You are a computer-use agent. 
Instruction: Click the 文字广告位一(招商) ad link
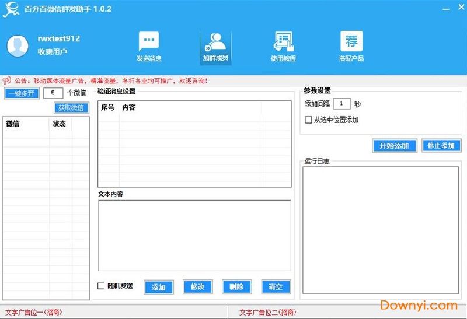coord(34,312)
